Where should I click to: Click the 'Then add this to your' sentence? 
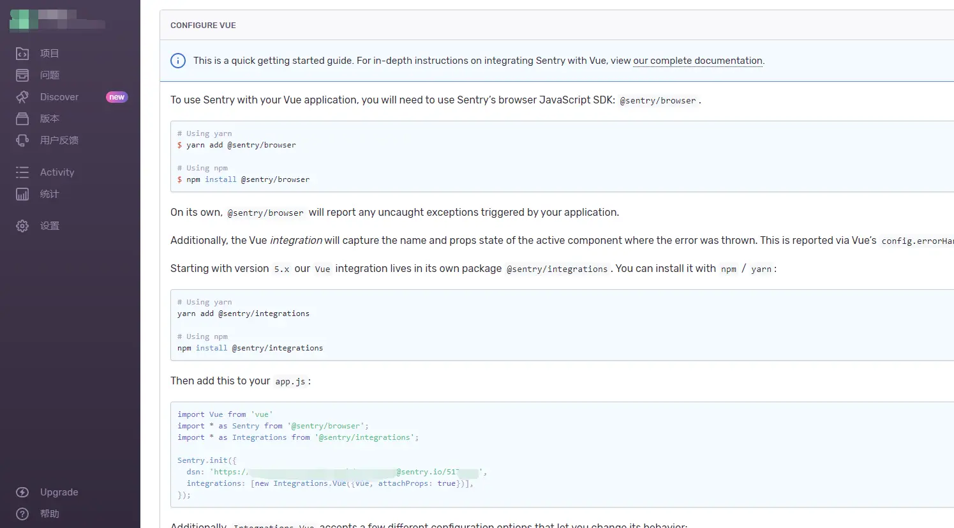220,381
